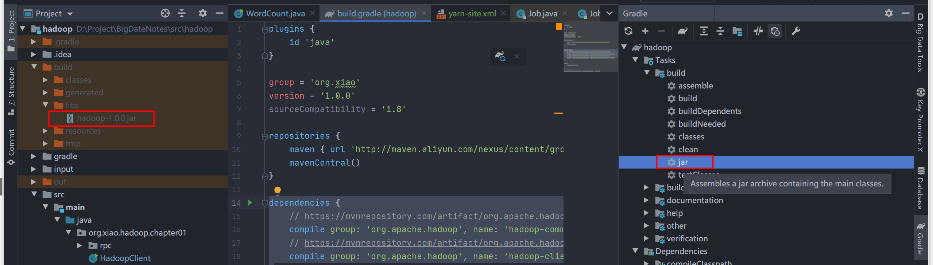Close the build.gradle (hadoop) tab
The height and width of the screenshot is (265, 933).
(x=424, y=13)
